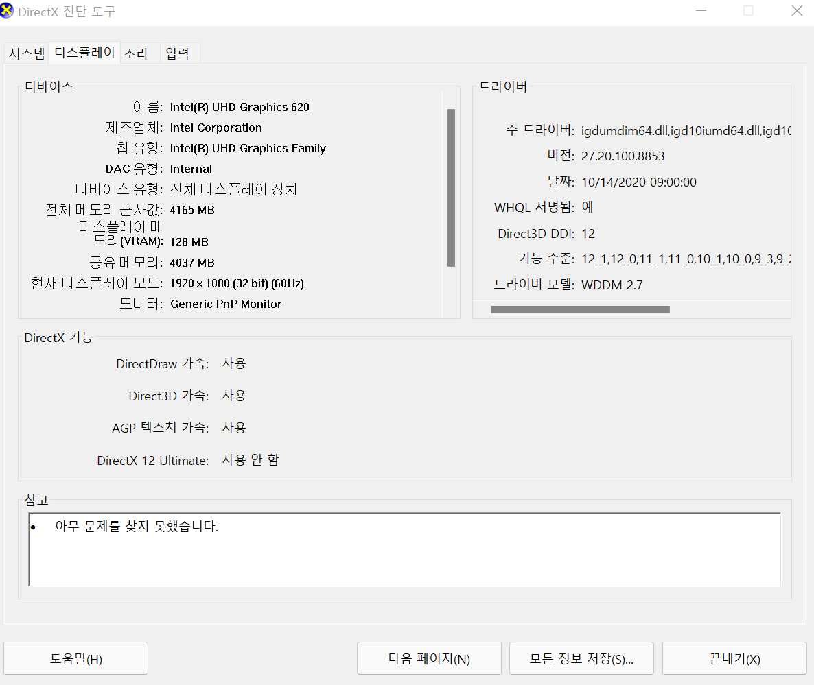This screenshot has width=814, height=685.
Task: Exit the tool with 끝내기(X) button
Action: pos(734,658)
